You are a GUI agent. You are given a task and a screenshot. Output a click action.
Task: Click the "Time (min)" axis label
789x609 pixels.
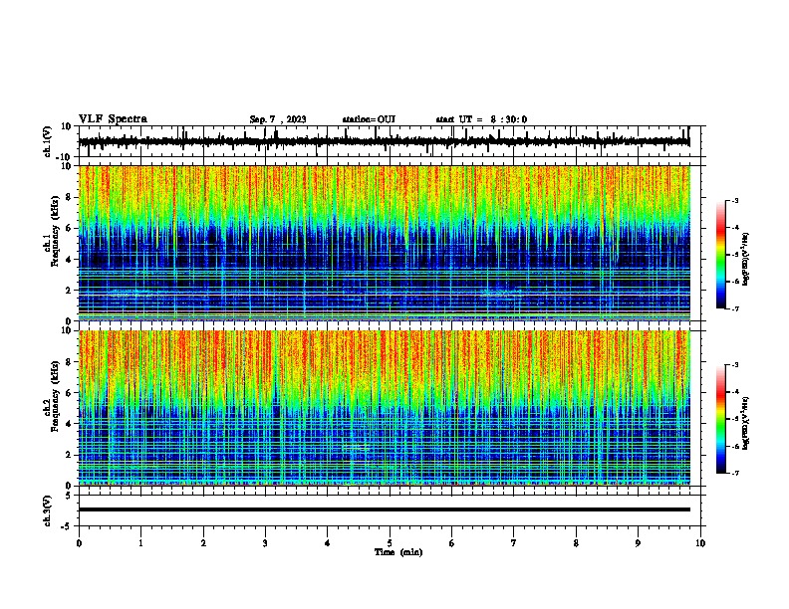click(x=398, y=552)
